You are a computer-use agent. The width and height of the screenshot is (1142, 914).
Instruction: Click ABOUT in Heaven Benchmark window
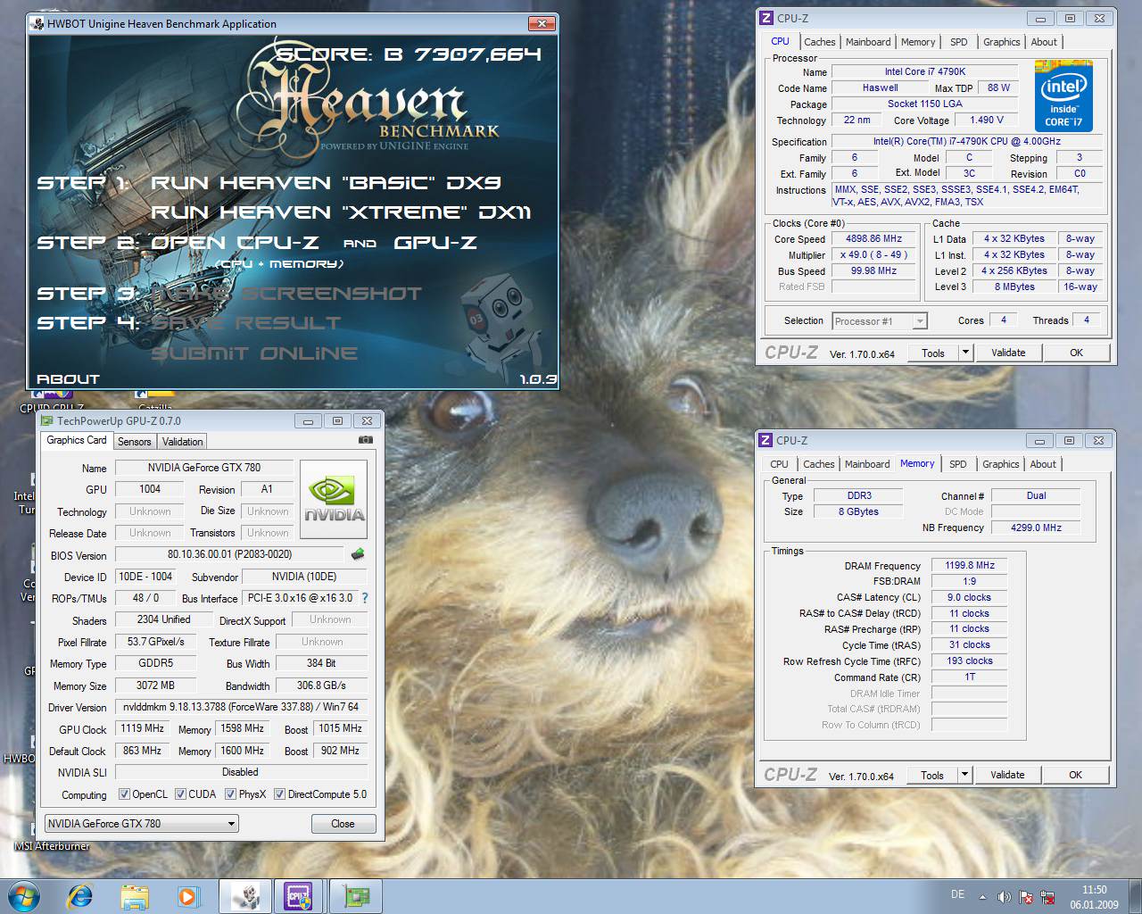69,378
